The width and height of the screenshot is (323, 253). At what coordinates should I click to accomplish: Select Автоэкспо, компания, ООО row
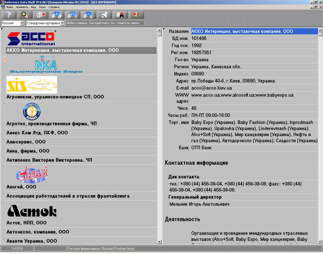tap(38, 232)
